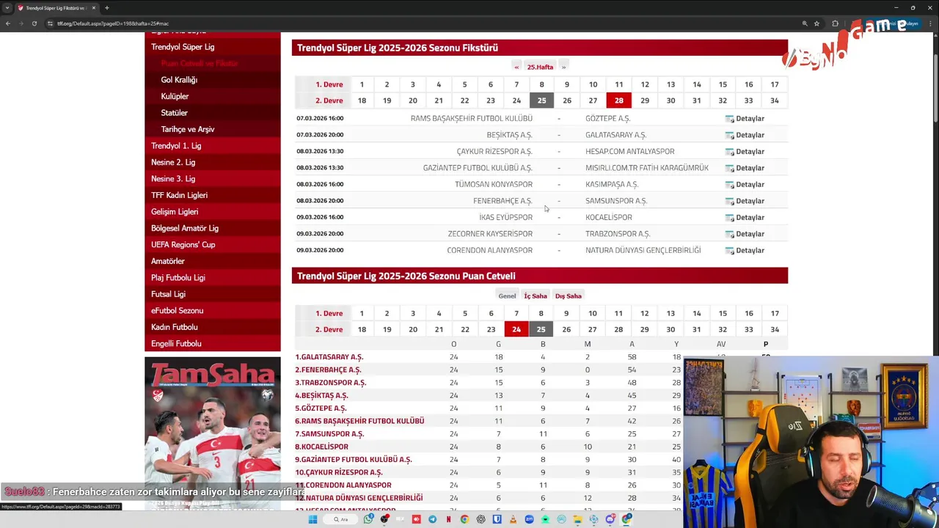This screenshot has width=939, height=528.
Task: Open details icon for Fenerbahçe–Samsunspor match
Action: tap(729, 201)
